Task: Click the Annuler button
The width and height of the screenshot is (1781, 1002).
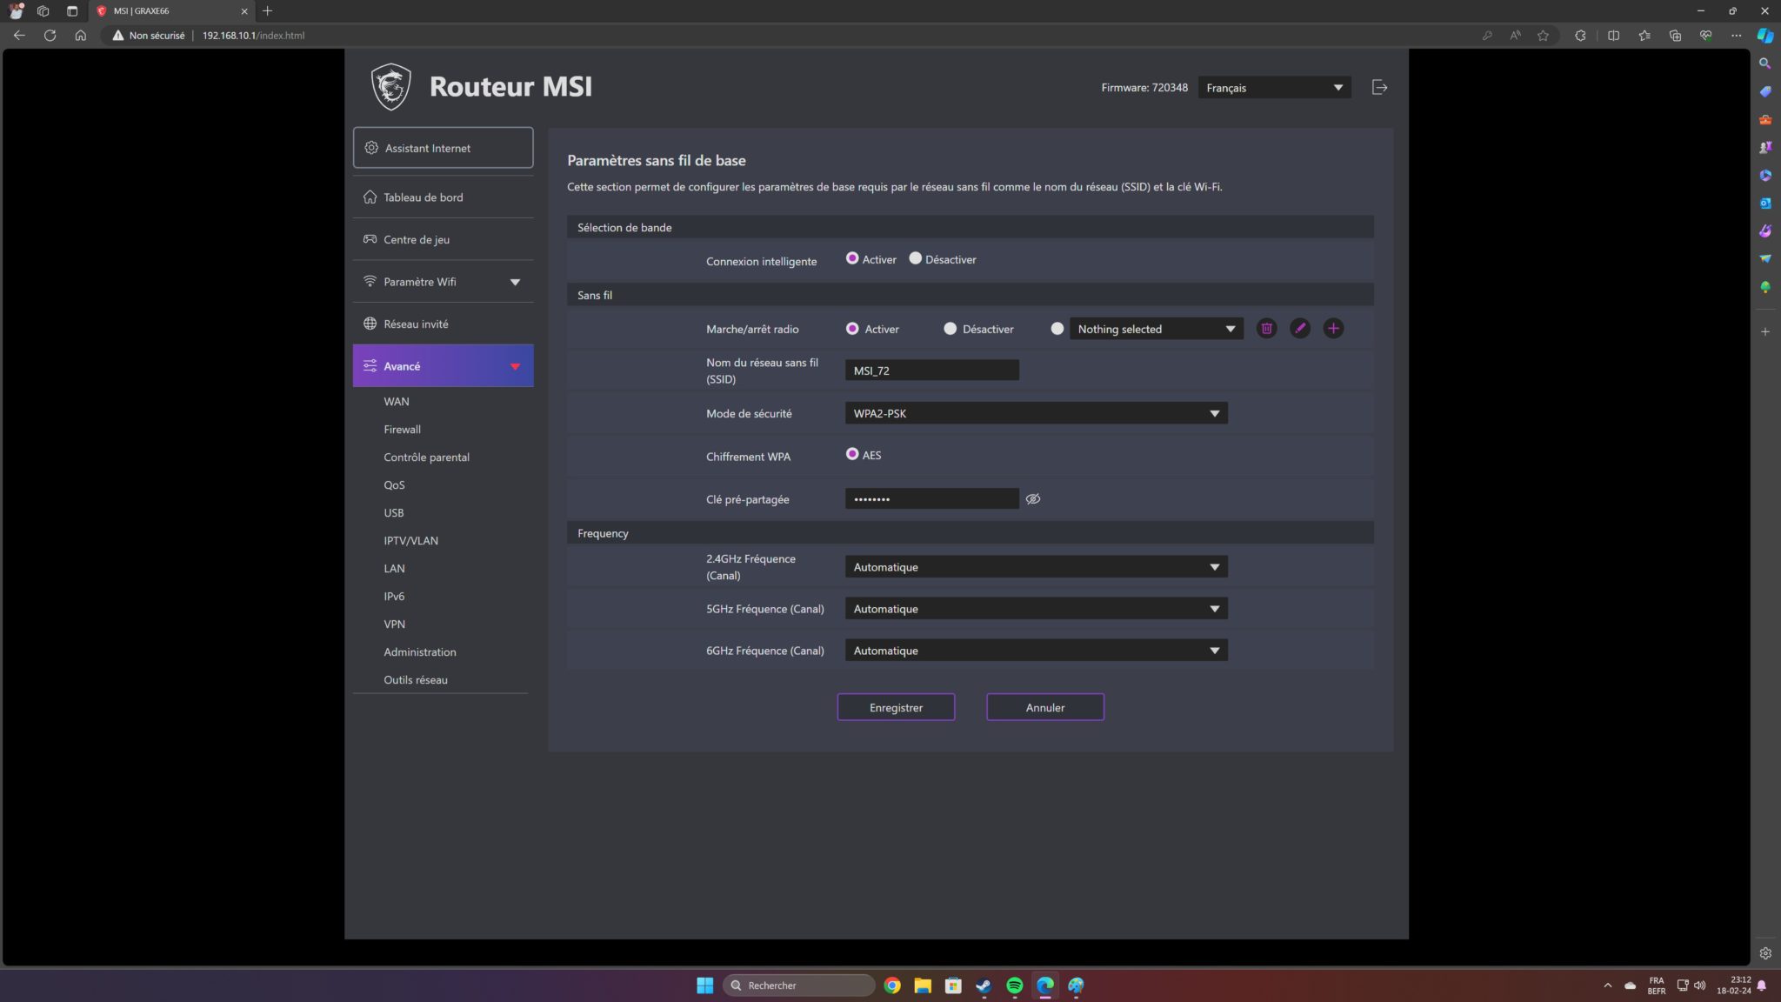Action: (1045, 707)
